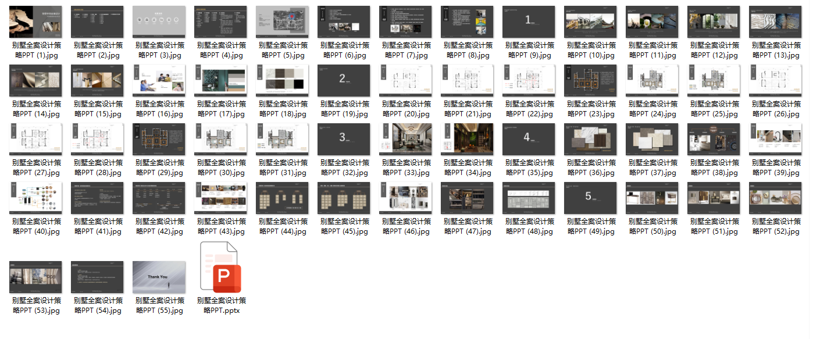Click the circles diagram slide PPT (3).jpg
Screen dimensions: 820x339
[159, 22]
